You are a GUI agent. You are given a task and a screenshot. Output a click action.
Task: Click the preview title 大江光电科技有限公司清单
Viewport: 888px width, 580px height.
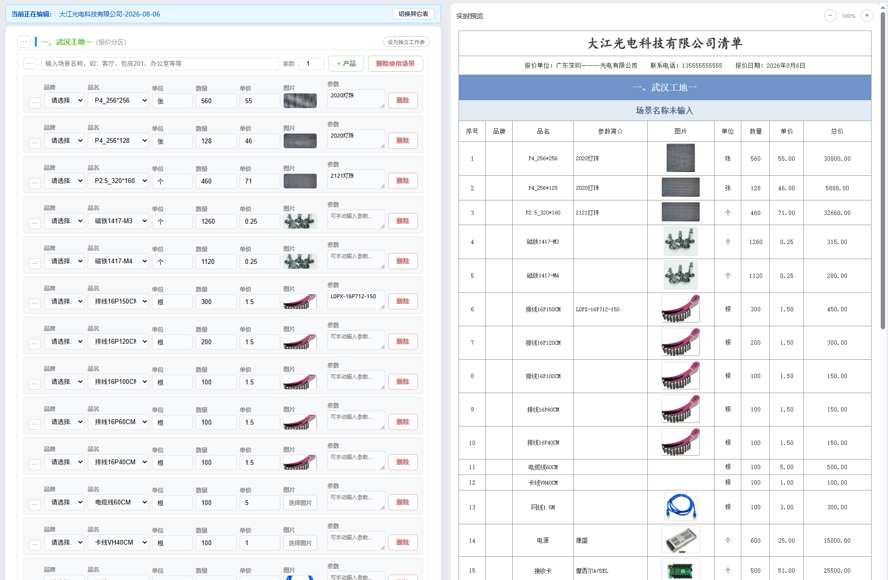tap(665, 43)
